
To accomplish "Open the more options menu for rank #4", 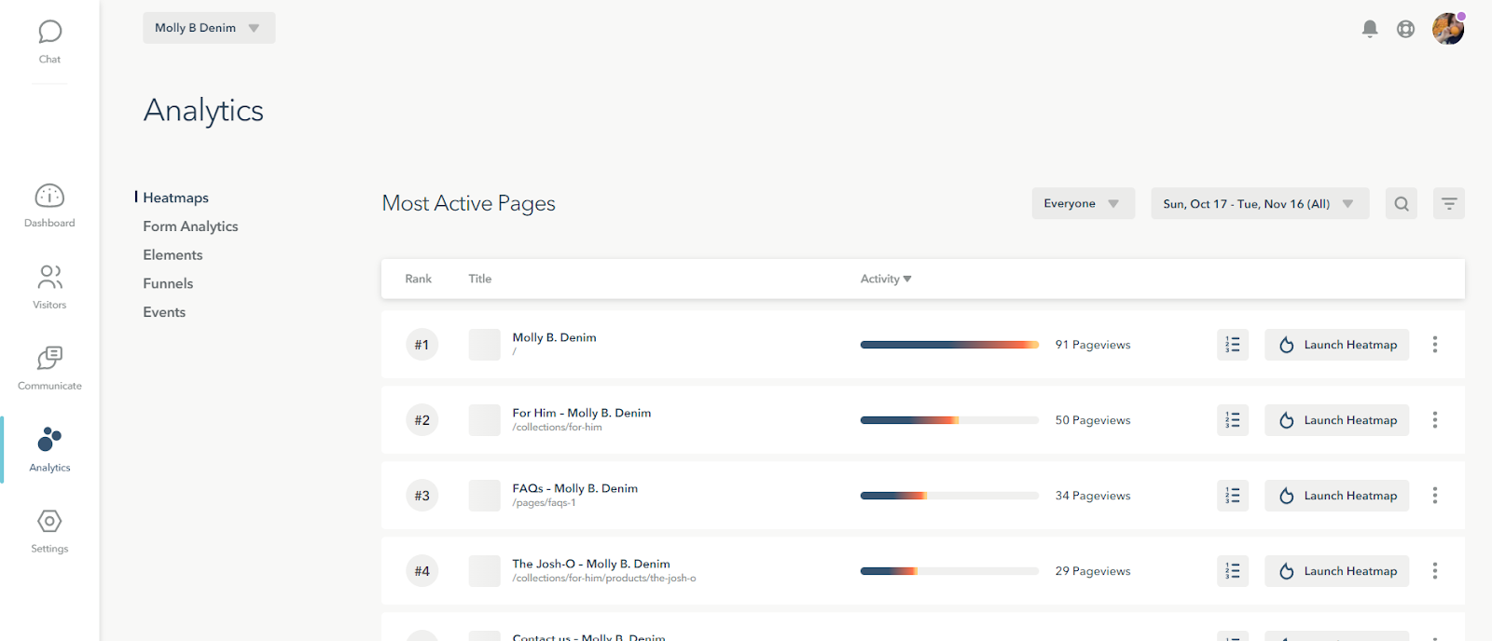I will tap(1435, 571).
